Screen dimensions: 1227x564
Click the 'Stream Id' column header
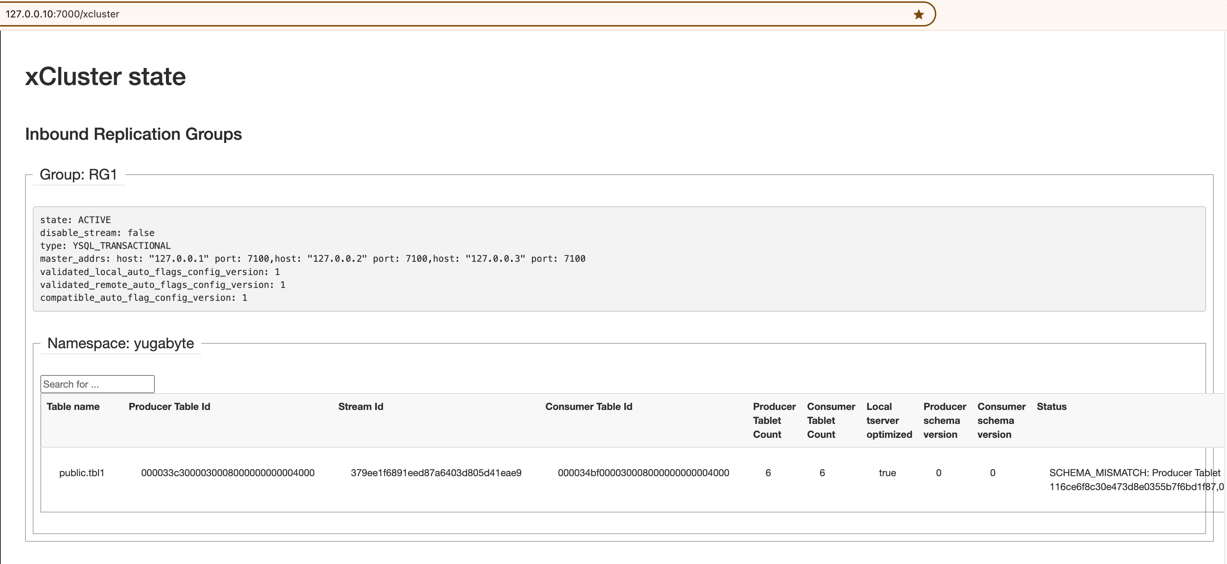point(360,406)
